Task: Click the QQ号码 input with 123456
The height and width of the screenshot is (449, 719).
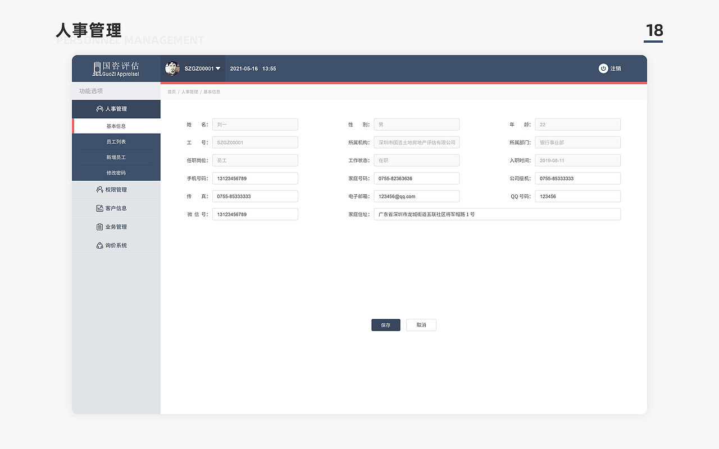Action: [578, 196]
